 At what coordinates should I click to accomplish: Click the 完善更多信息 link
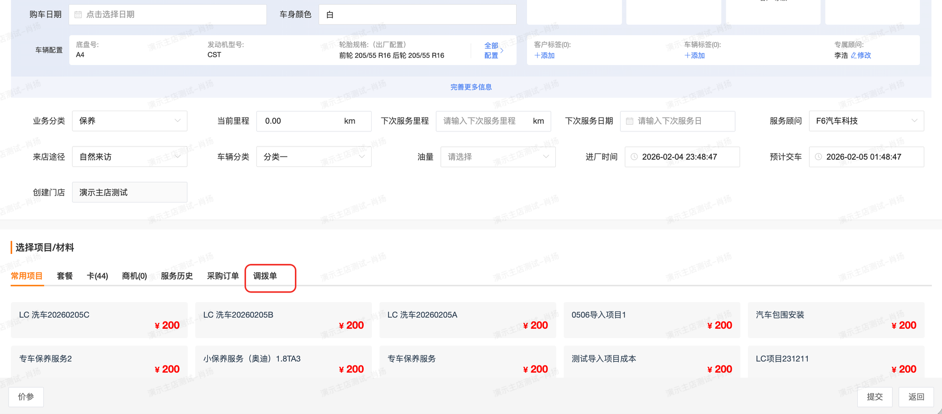pyautogui.click(x=471, y=87)
